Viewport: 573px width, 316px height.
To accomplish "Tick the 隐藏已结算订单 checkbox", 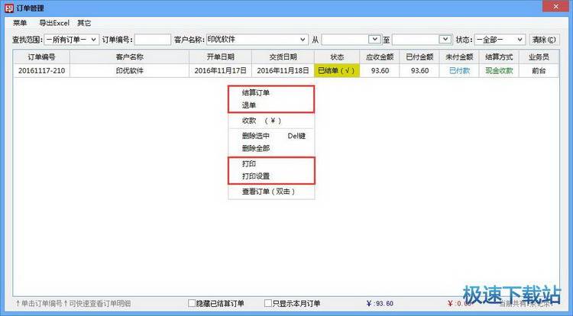I will point(192,303).
